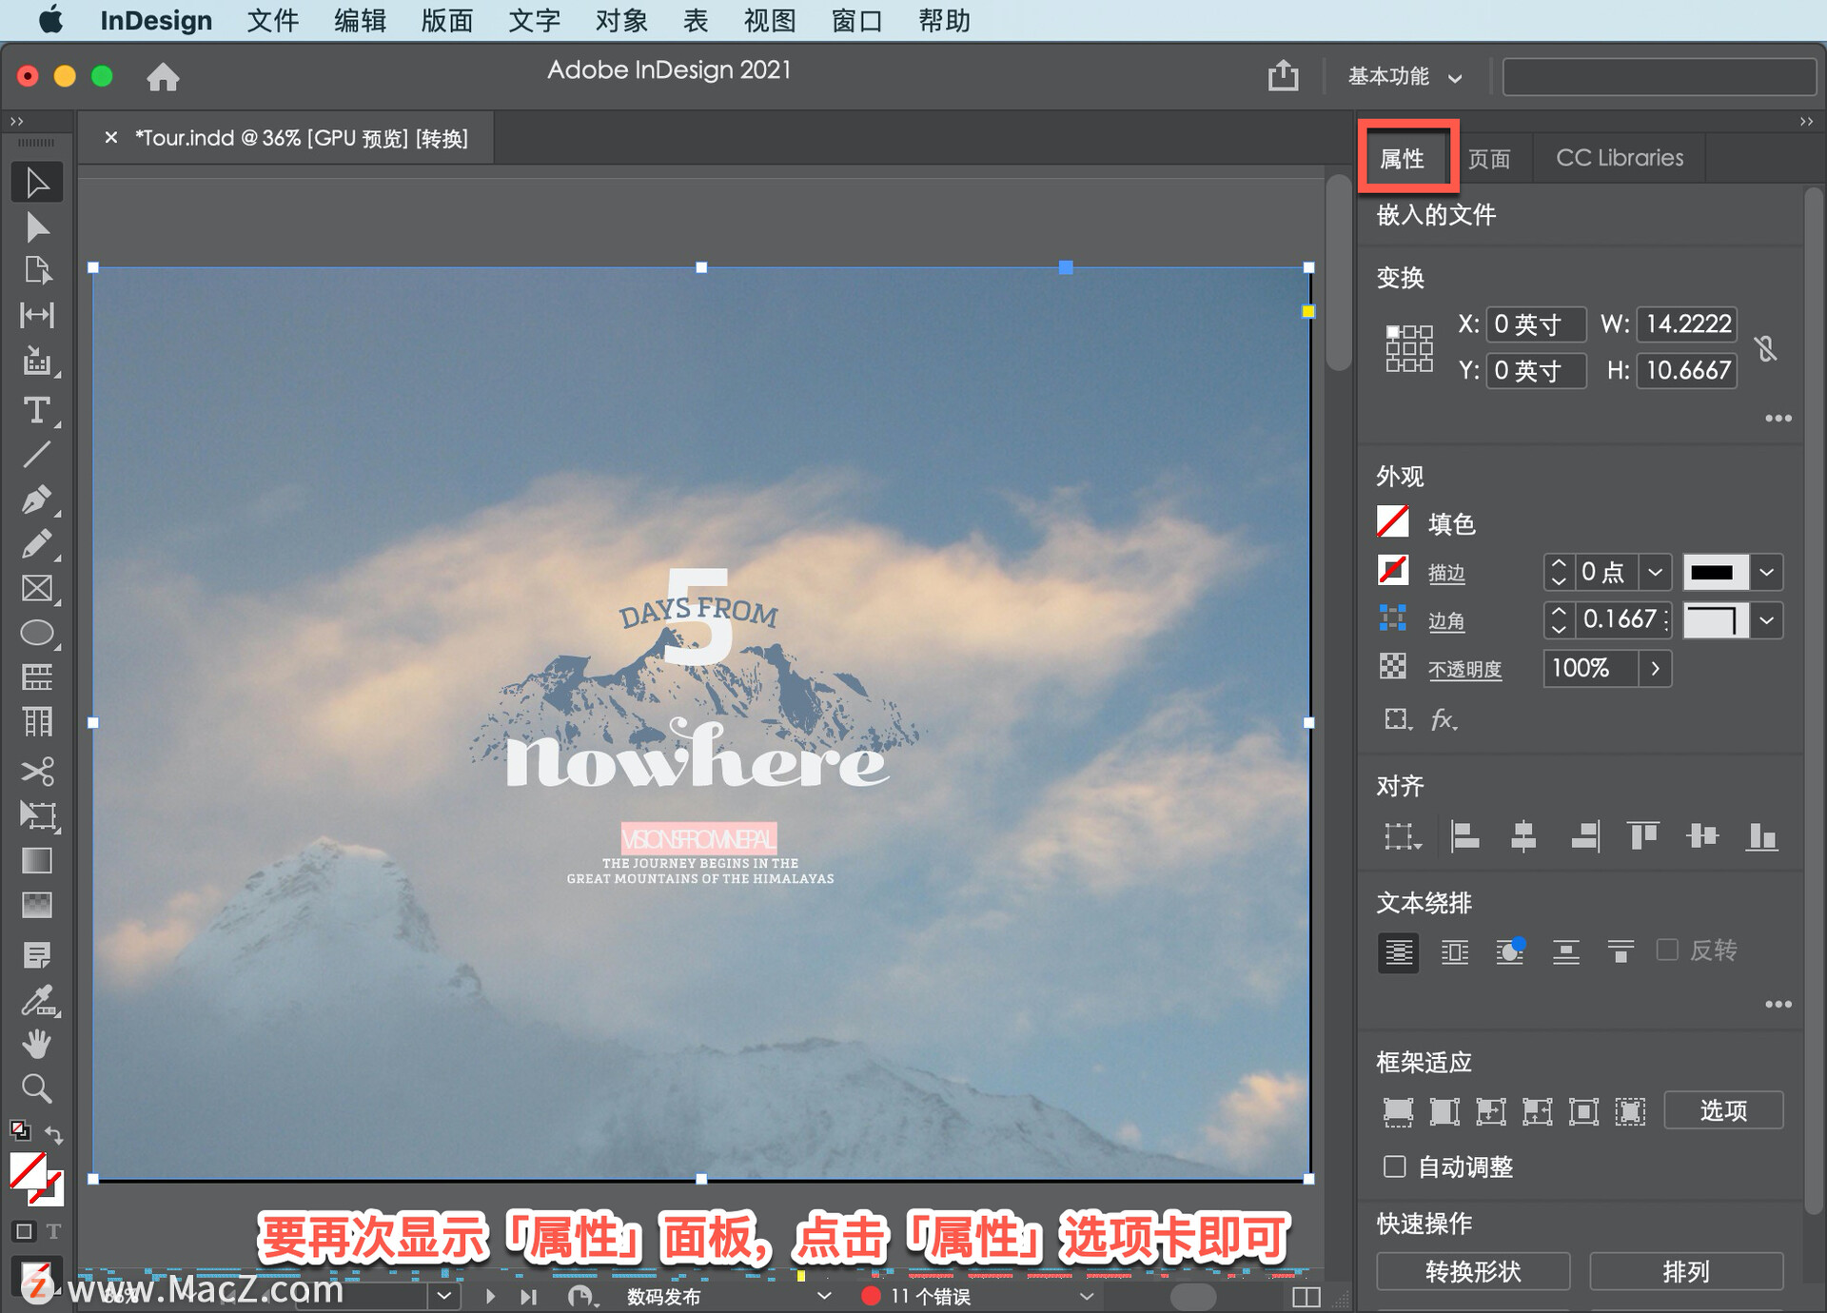Open the fx effects menu
Screen dimensions: 1827x1313
tap(1444, 719)
